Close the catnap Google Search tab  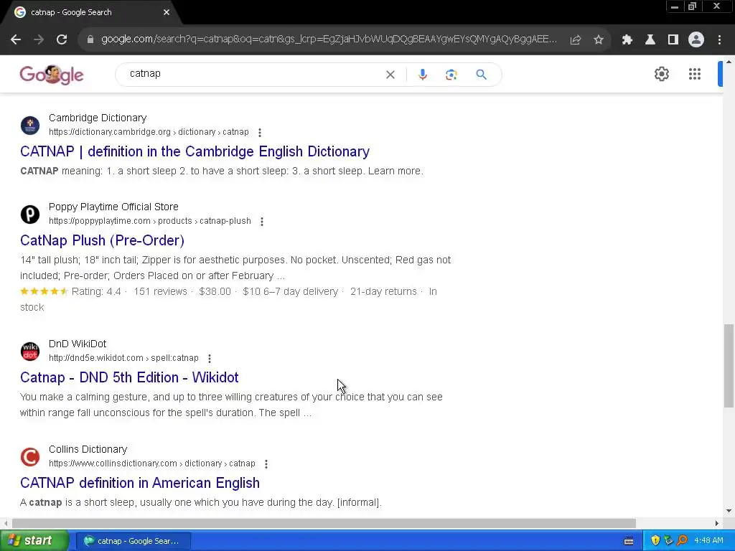point(167,12)
